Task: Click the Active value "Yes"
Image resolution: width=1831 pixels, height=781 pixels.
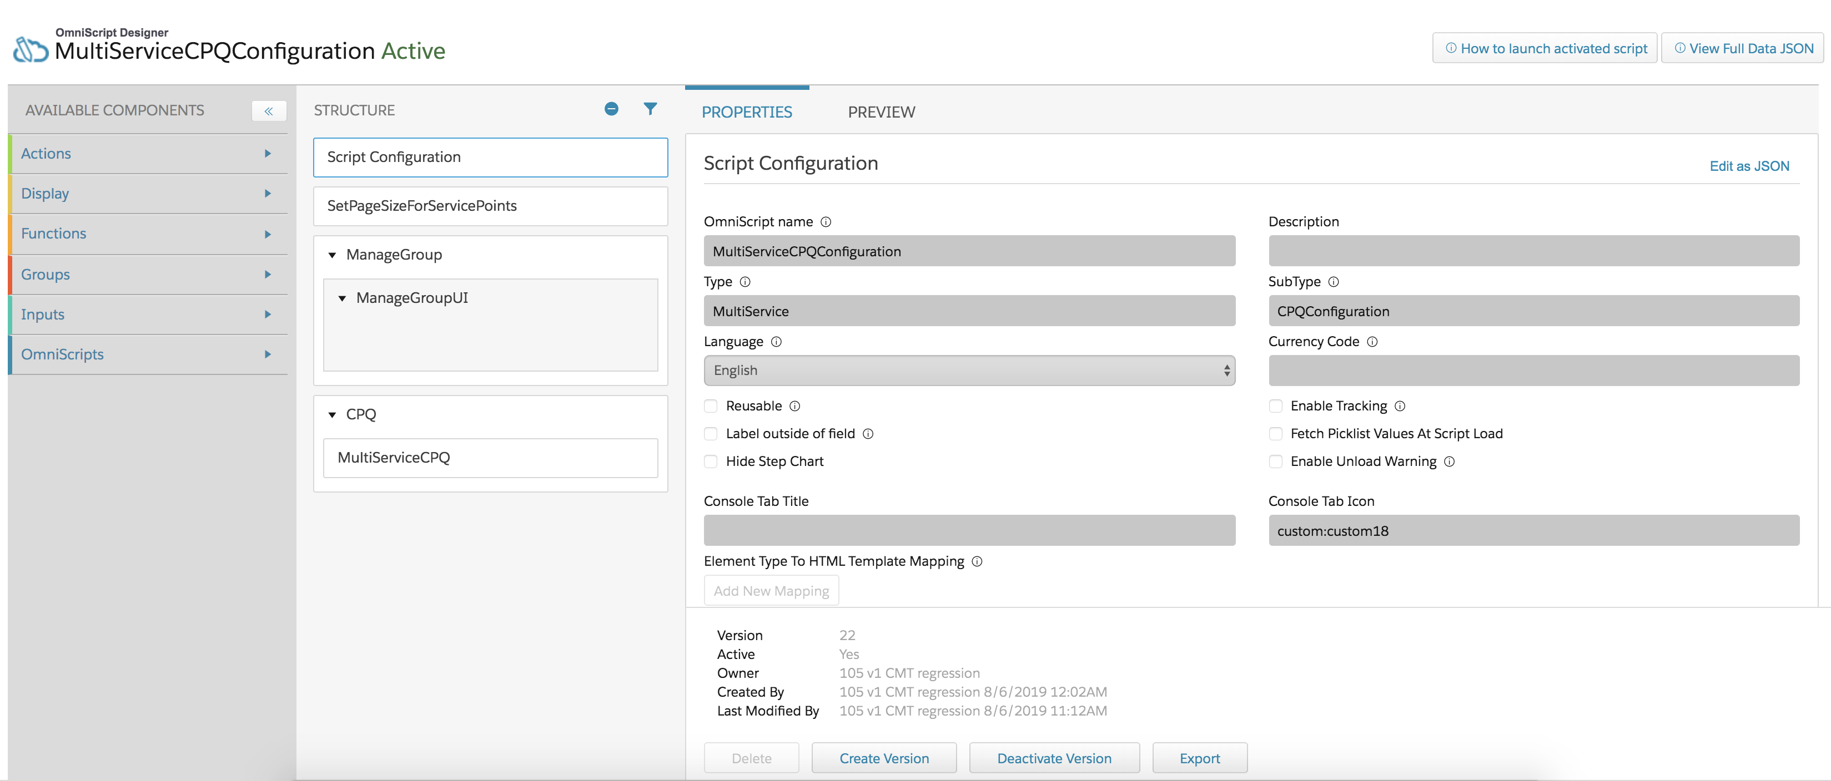Action: pyautogui.click(x=849, y=655)
